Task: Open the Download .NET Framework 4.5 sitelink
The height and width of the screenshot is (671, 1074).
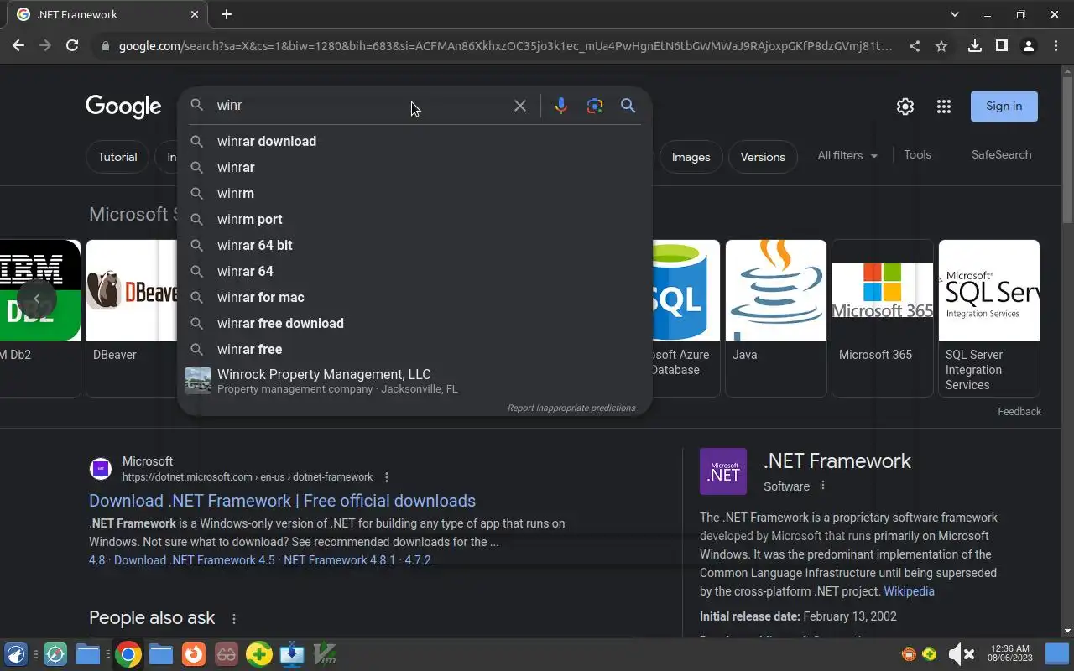Action: 195,560
